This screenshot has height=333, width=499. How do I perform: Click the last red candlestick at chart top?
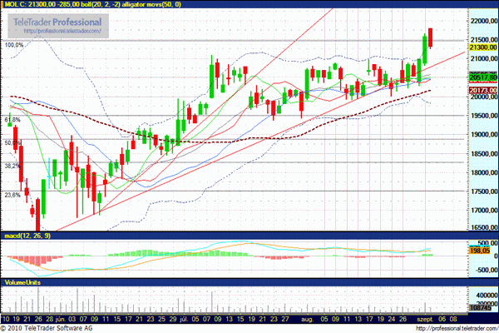(431, 37)
